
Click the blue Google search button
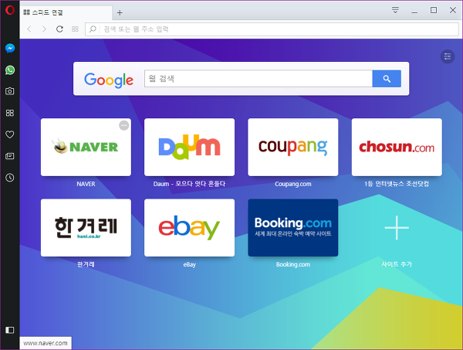point(387,79)
